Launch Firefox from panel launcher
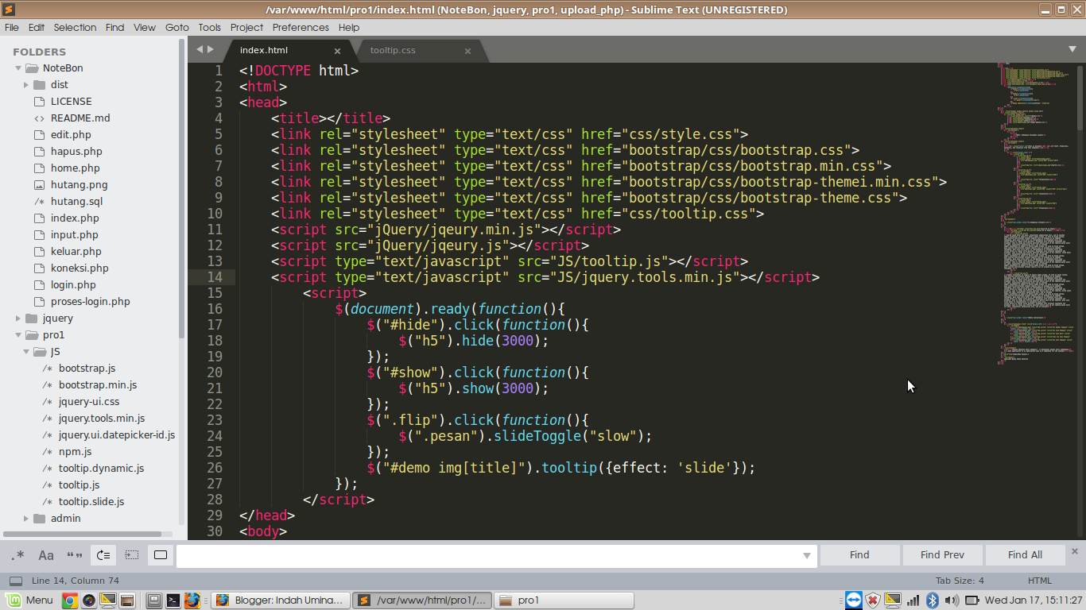The width and height of the screenshot is (1086, 610). tap(192, 600)
